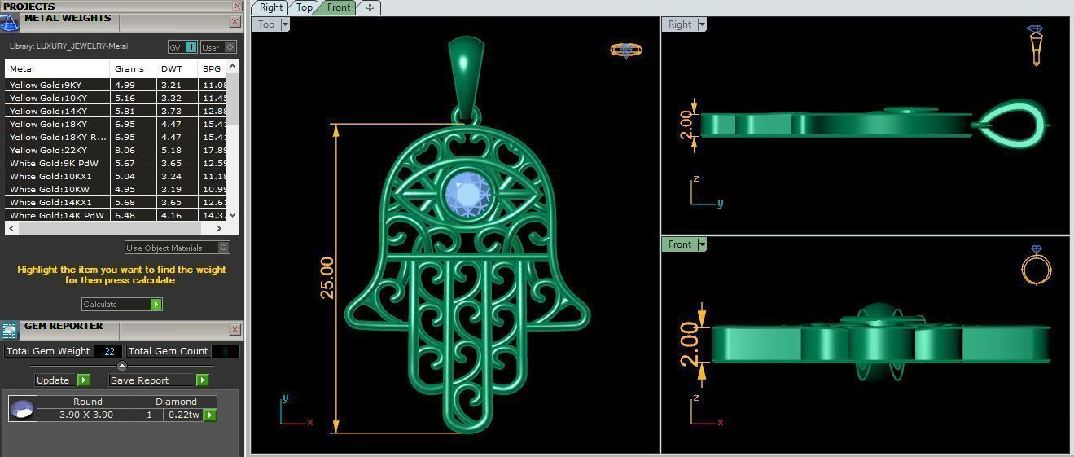
Task: Click the 2.00 dimension in Right viewport
Action: (x=686, y=125)
